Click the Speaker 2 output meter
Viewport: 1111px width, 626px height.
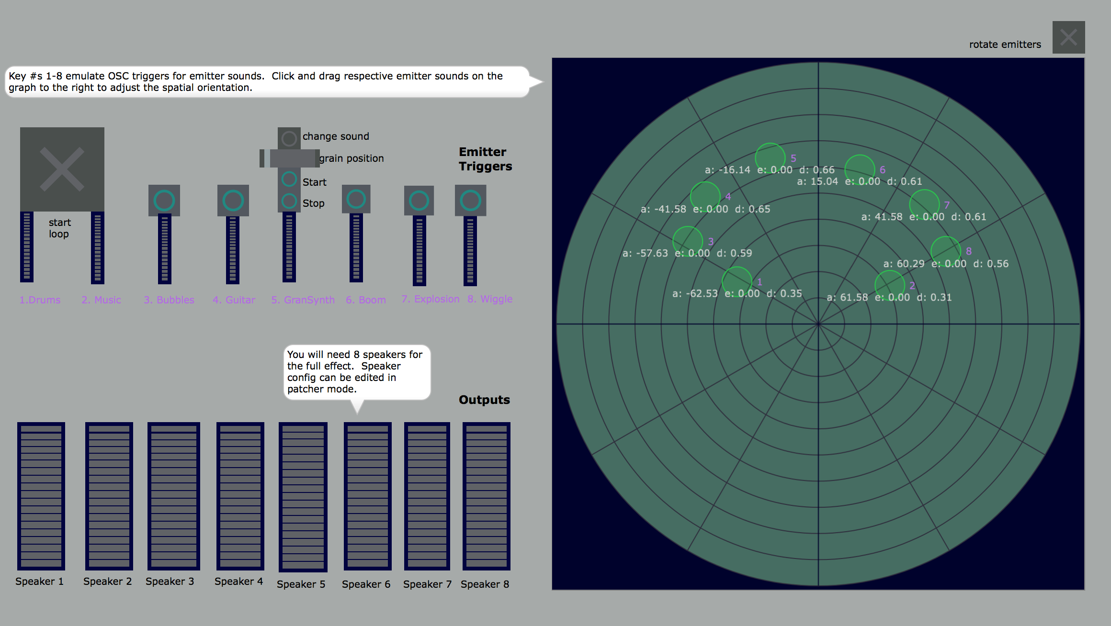tap(109, 496)
